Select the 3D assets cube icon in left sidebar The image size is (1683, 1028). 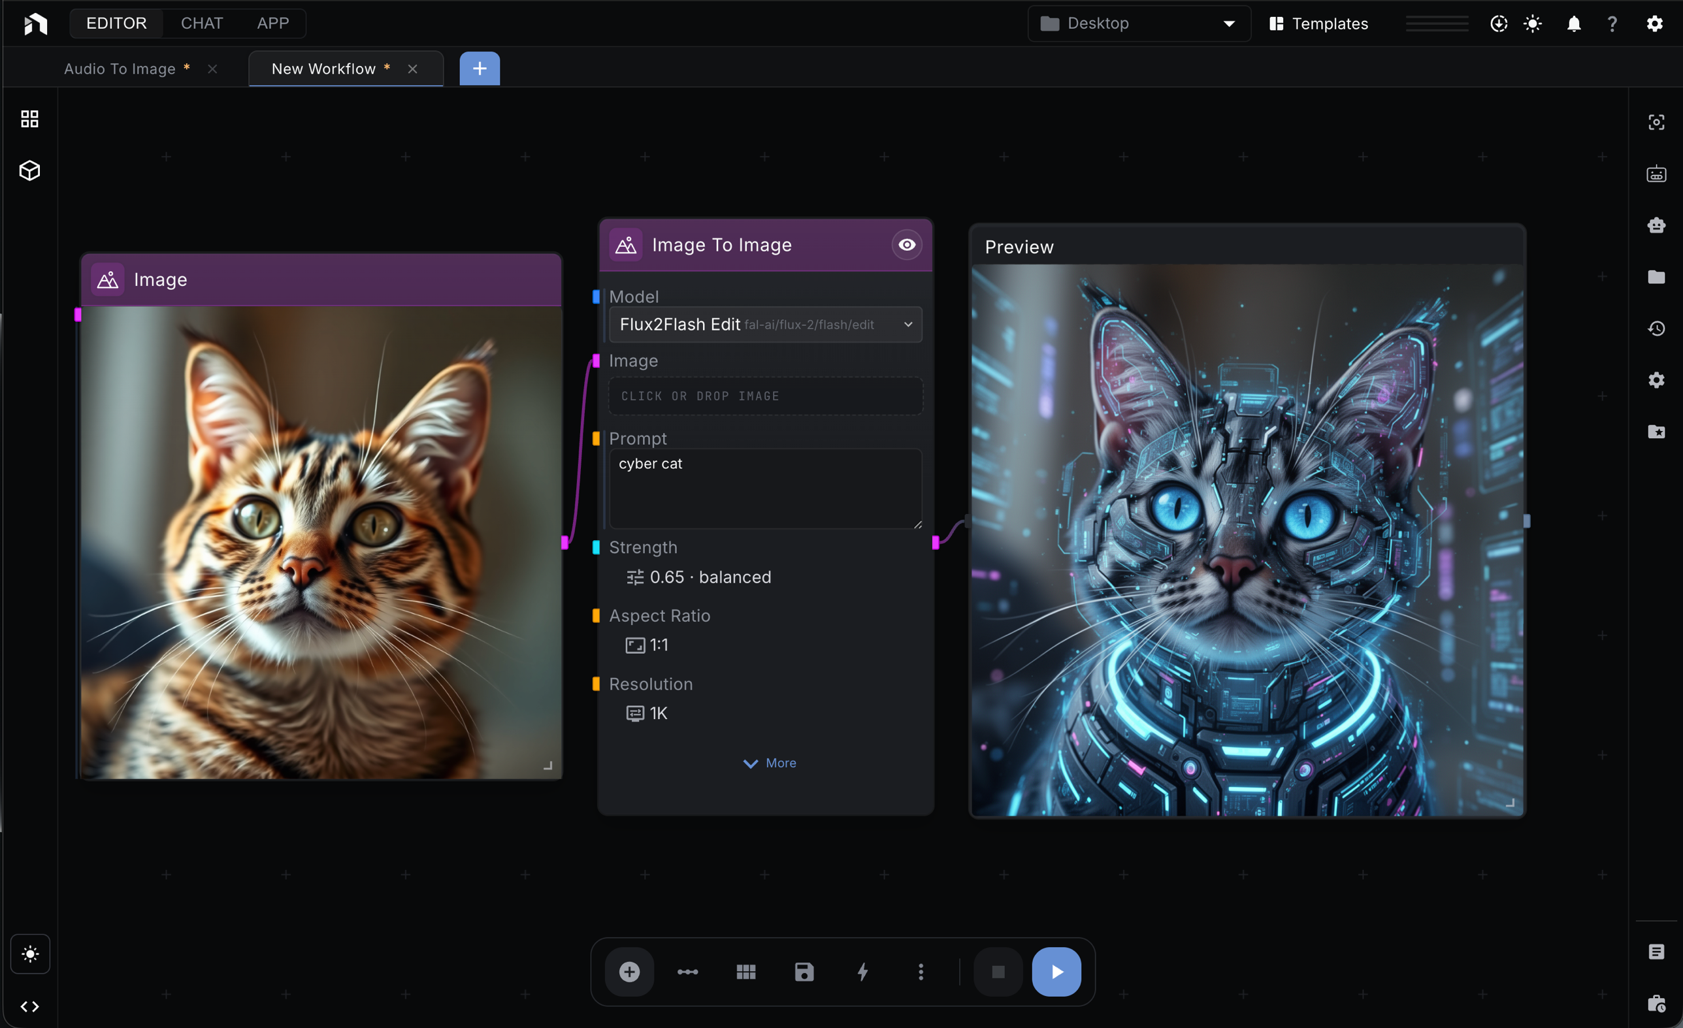point(29,170)
